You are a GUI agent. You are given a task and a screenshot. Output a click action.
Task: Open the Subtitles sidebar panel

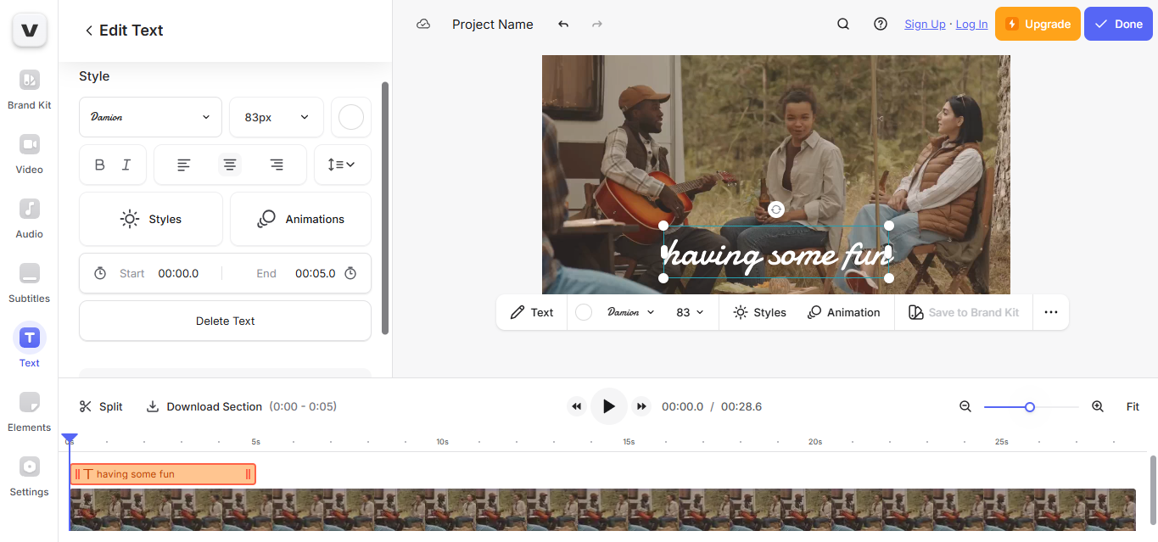pos(30,282)
